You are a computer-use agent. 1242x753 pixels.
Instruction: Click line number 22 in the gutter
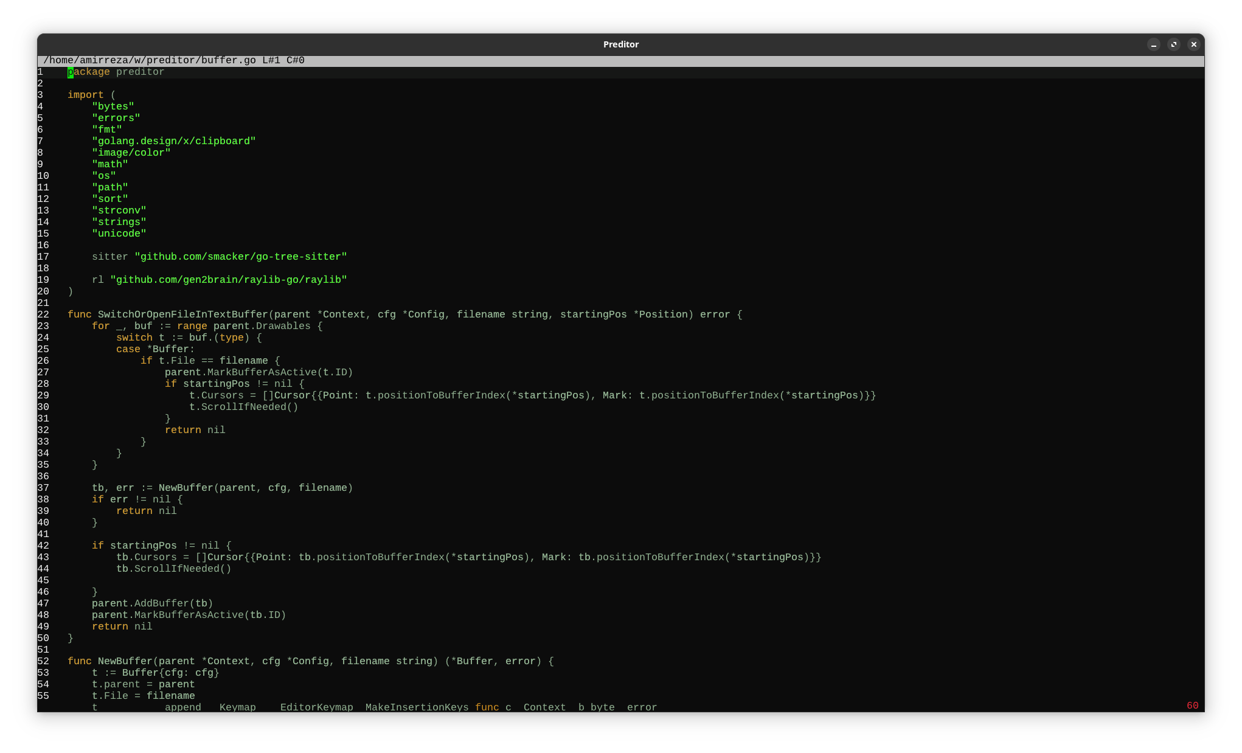coord(43,314)
